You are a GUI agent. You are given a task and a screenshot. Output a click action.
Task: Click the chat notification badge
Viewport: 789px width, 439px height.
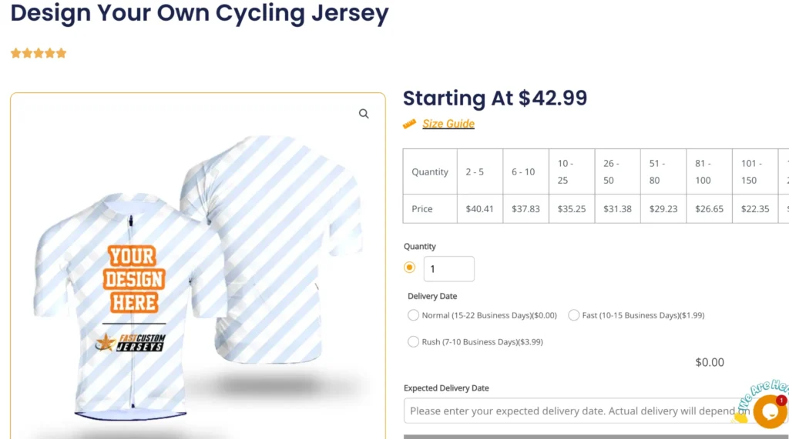[x=781, y=401]
